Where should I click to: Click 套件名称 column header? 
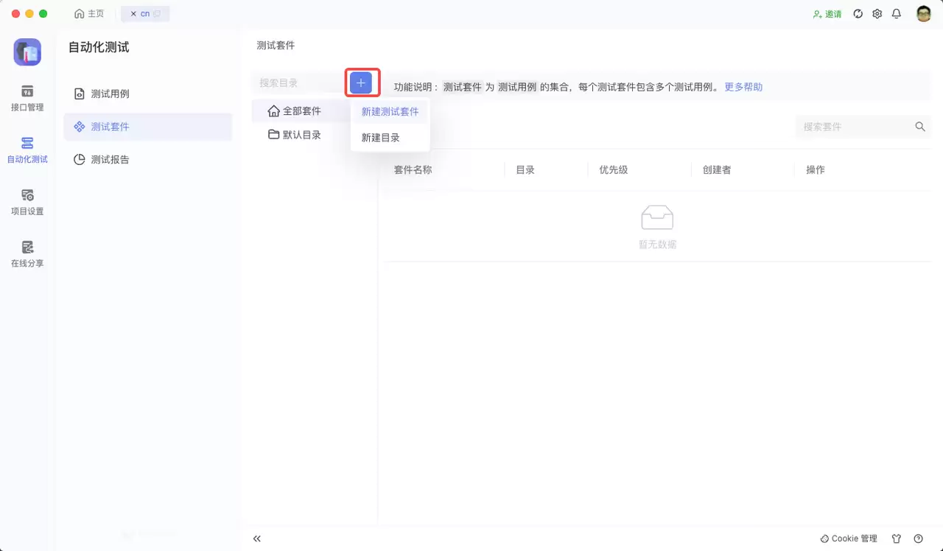click(x=413, y=170)
